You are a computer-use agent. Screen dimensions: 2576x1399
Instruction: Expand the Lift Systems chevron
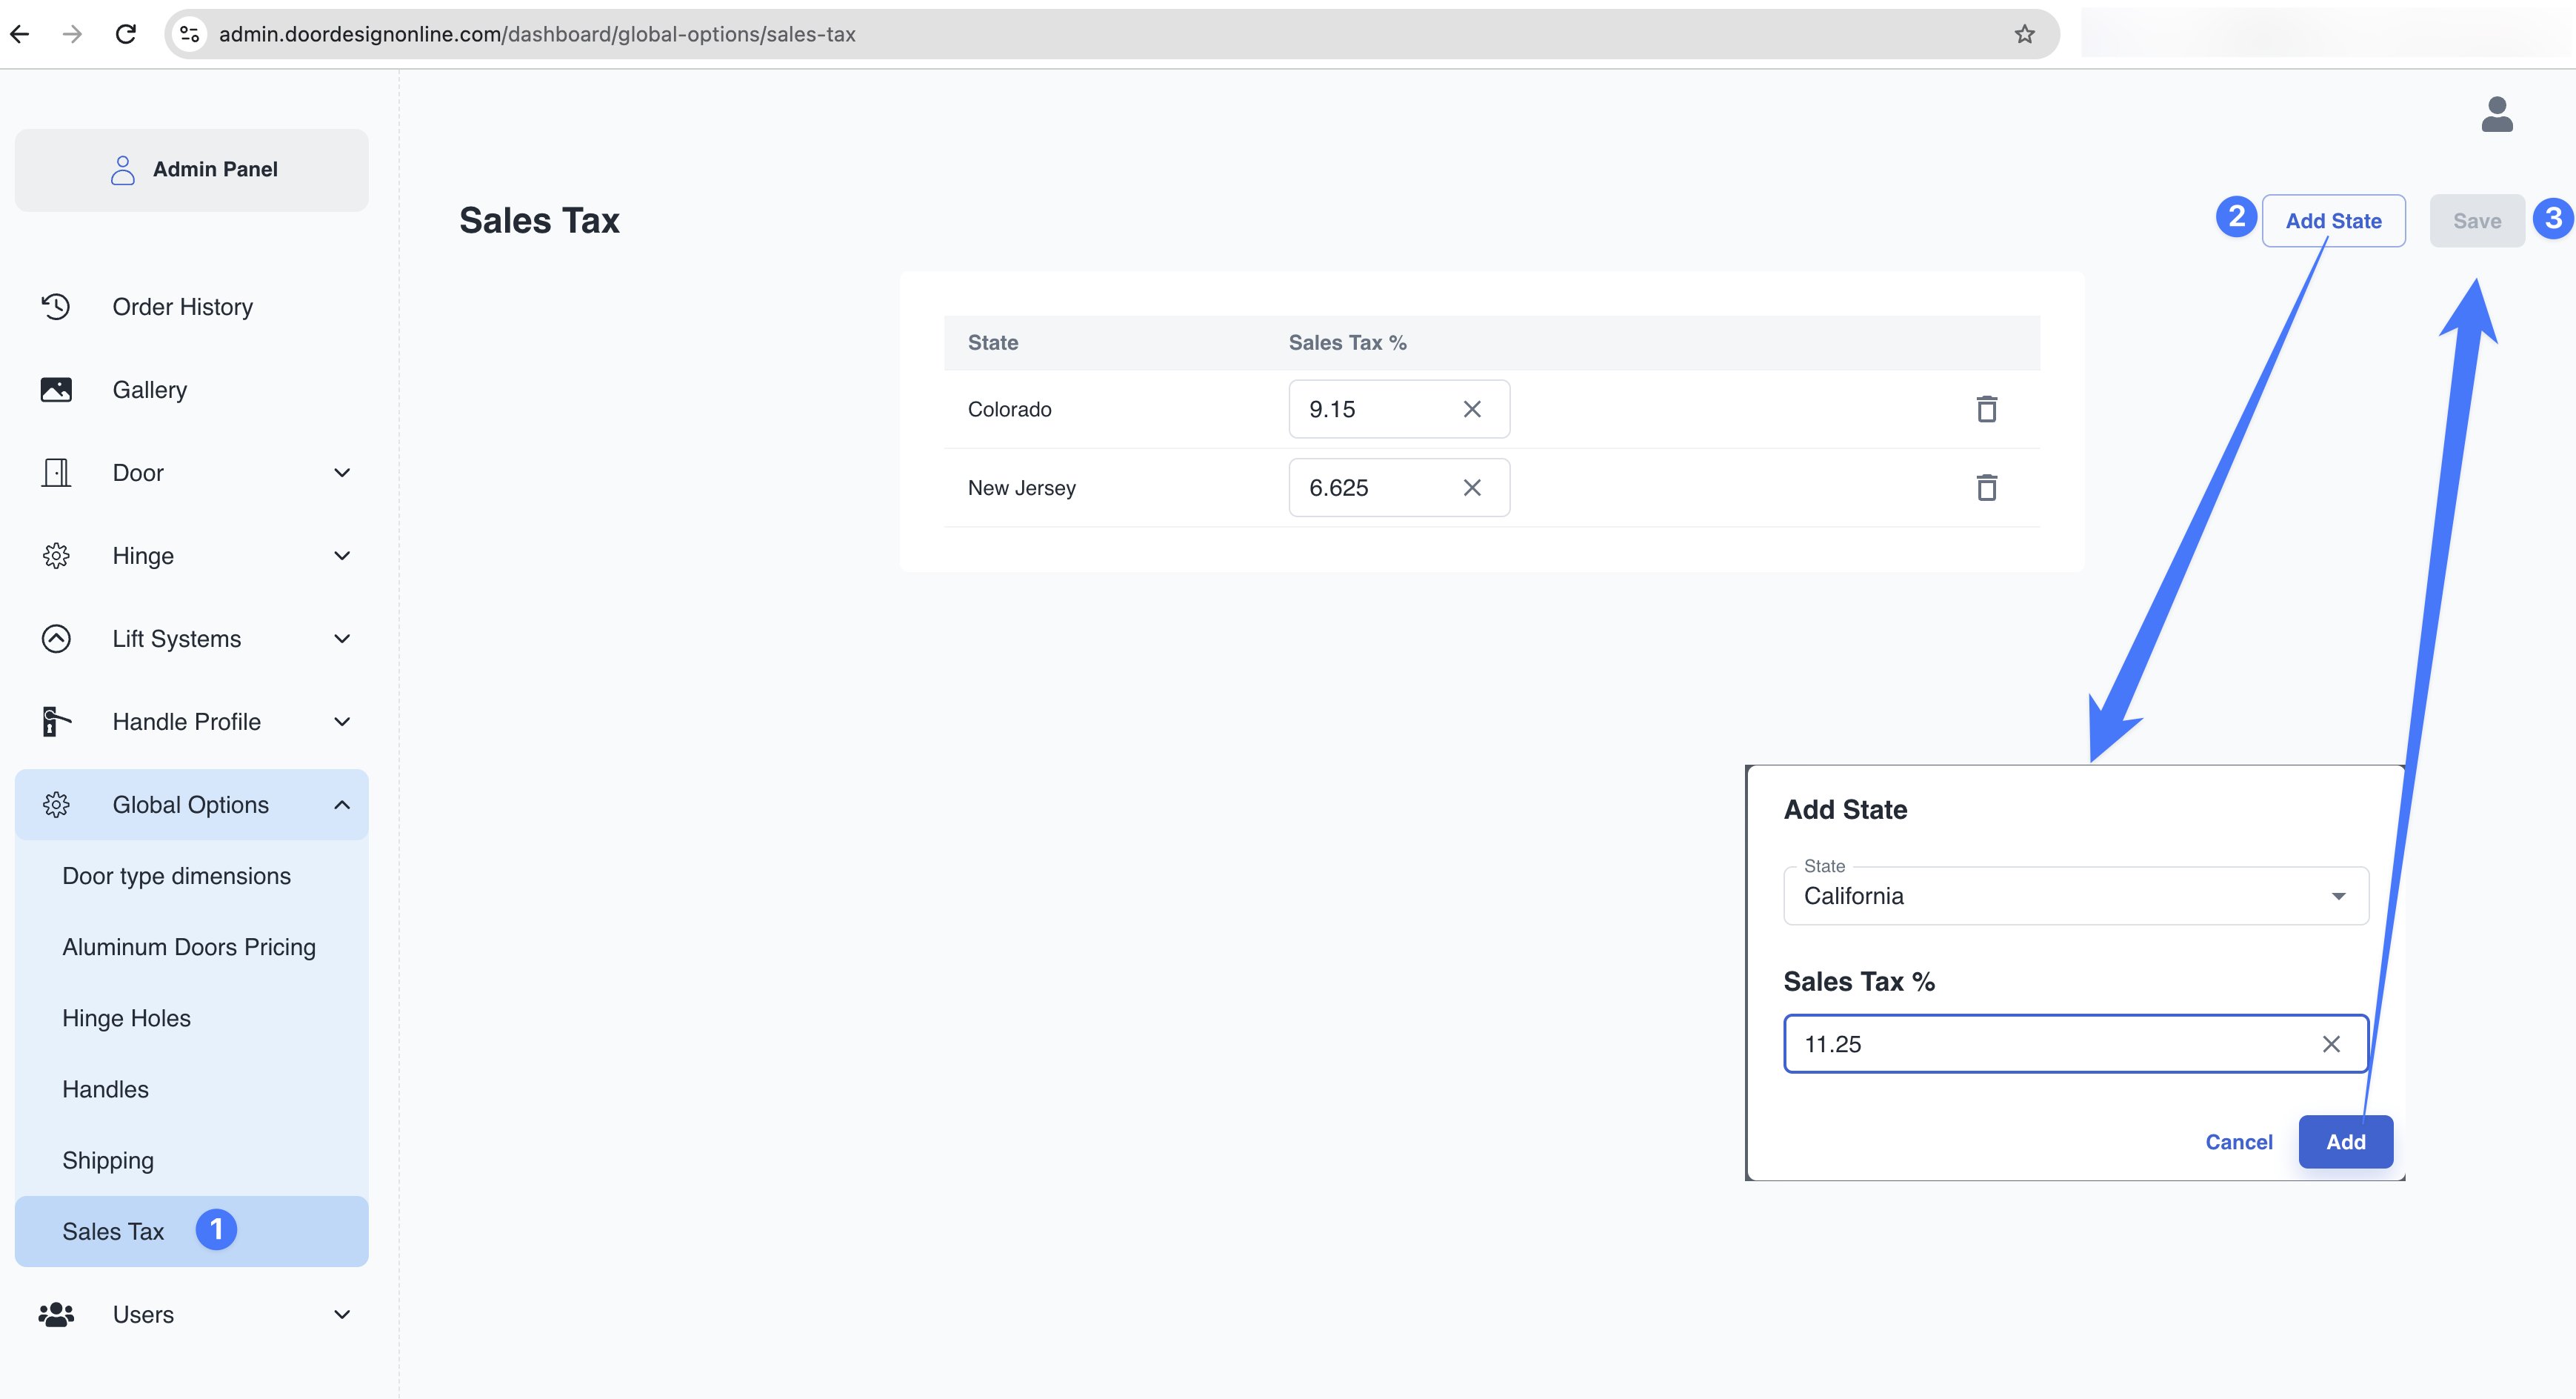click(x=342, y=639)
